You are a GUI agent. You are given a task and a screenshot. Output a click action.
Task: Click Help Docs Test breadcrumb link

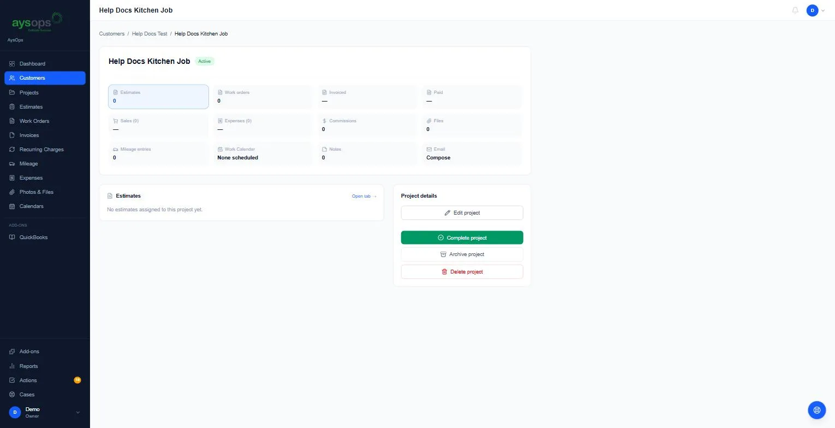150,34
